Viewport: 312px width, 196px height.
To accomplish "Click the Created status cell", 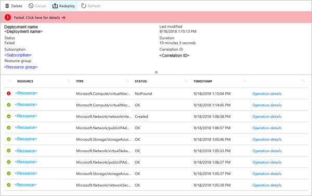I will pyautogui.click(x=141, y=117).
